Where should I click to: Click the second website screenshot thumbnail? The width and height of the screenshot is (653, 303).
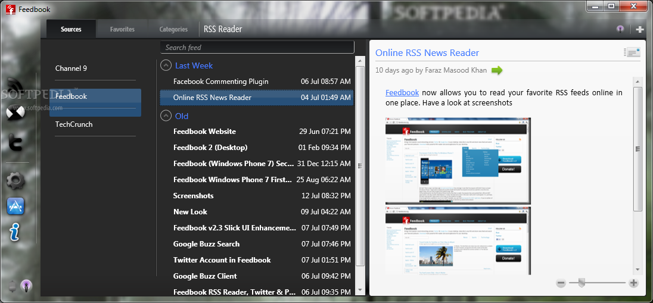tap(458, 240)
